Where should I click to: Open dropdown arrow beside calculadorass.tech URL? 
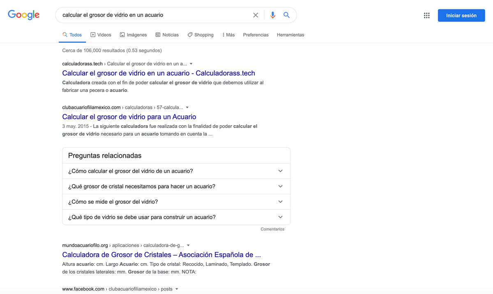point(191,64)
